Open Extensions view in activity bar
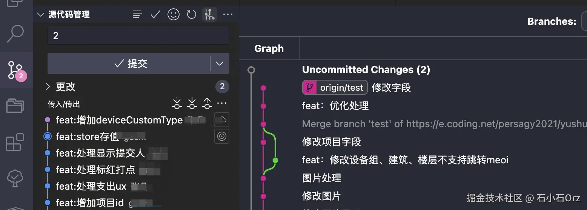The width and height of the screenshot is (587, 210). click(x=15, y=143)
